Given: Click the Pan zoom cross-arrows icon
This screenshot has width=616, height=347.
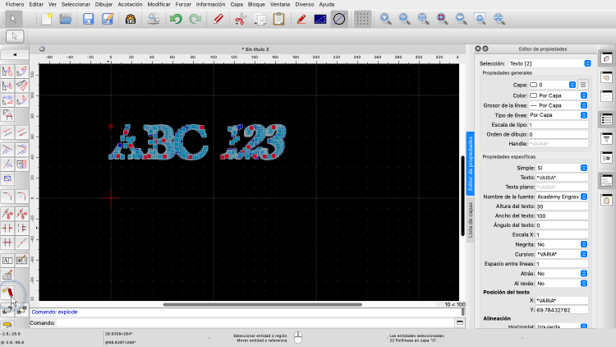Looking at the screenshot, I should tap(499, 19).
